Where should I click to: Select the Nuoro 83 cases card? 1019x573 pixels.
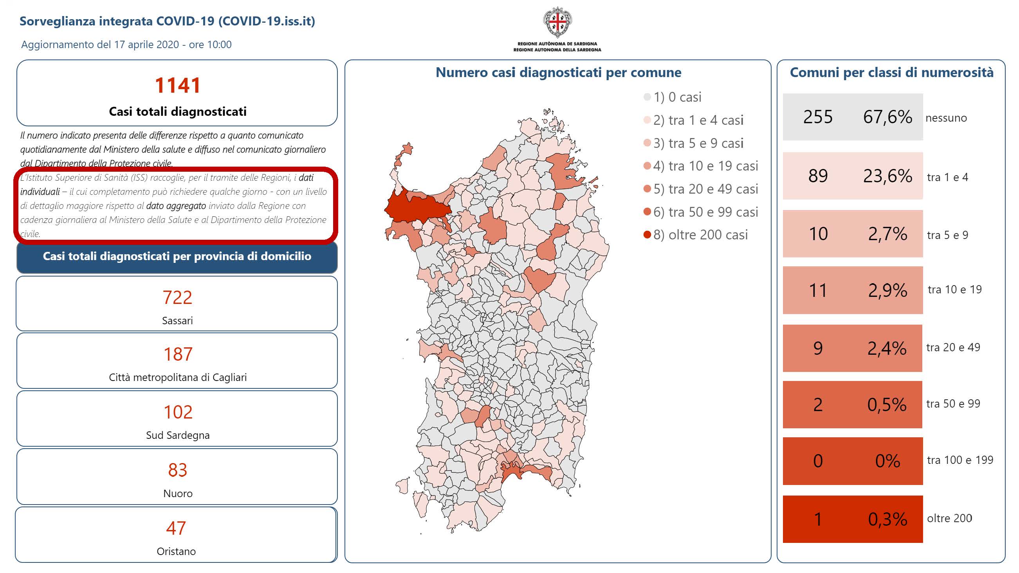177,476
